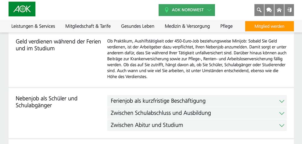Click chevron beside AOK NORDWEST label

[x=209, y=10]
